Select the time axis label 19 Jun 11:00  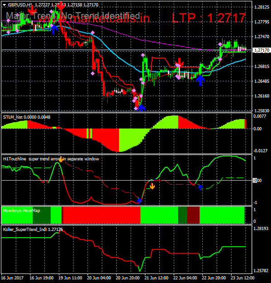(70, 278)
